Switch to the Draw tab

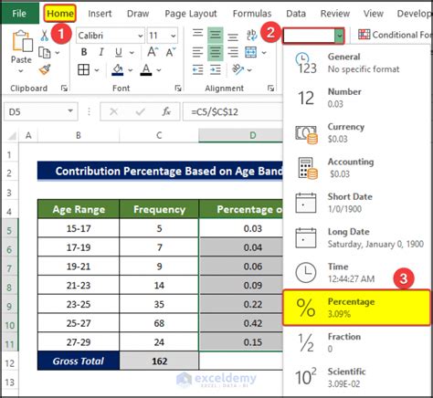click(x=138, y=14)
